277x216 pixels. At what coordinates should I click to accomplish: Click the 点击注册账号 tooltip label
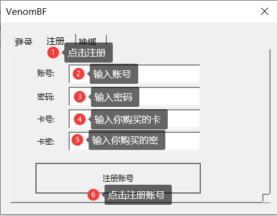(138, 195)
